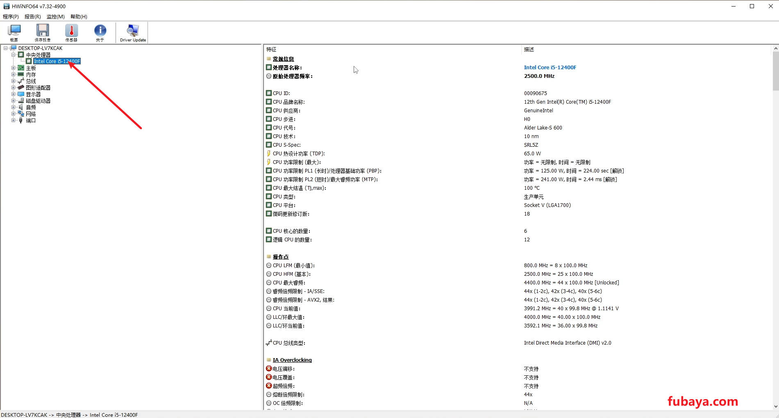Open the 概要 summary toolbar button

pos(14,32)
